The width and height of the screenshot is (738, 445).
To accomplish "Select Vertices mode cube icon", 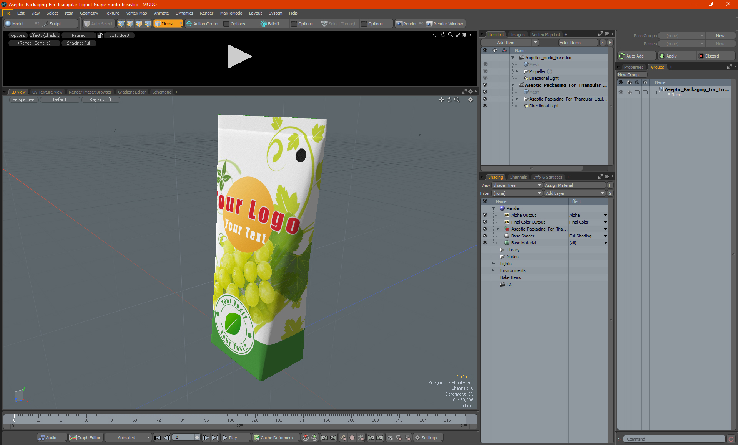I will [x=121, y=24].
